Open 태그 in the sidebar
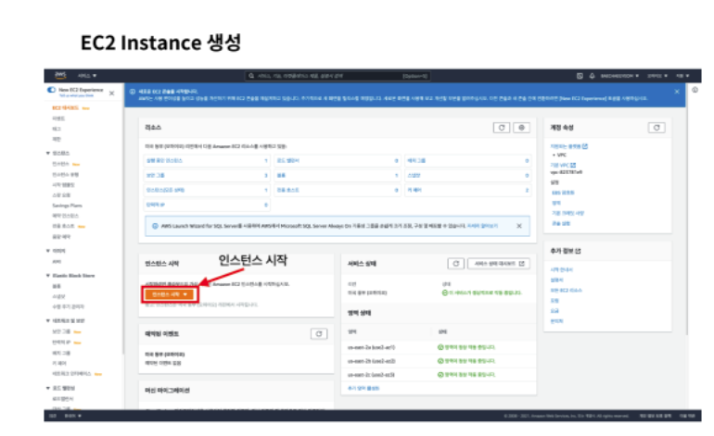The width and height of the screenshot is (714, 436). pyautogui.click(x=56, y=129)
